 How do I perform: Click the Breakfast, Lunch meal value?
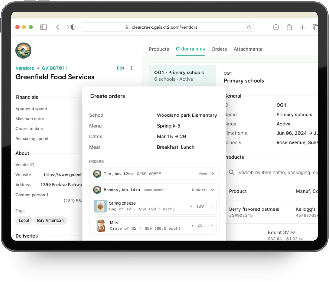click(176, 147)
